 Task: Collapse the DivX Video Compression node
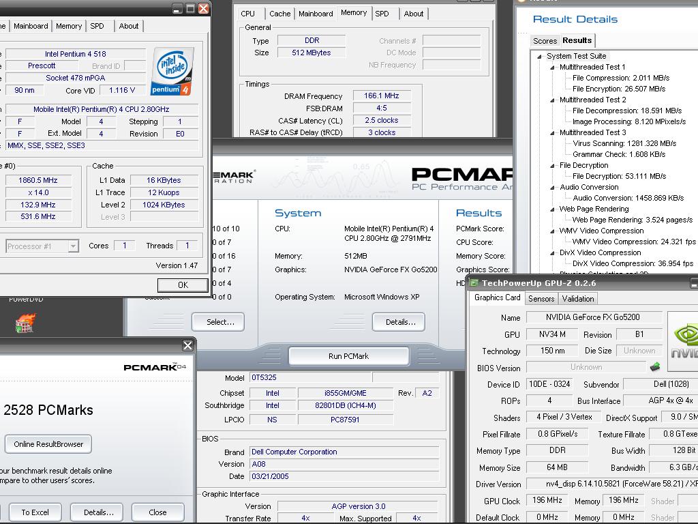552,252
